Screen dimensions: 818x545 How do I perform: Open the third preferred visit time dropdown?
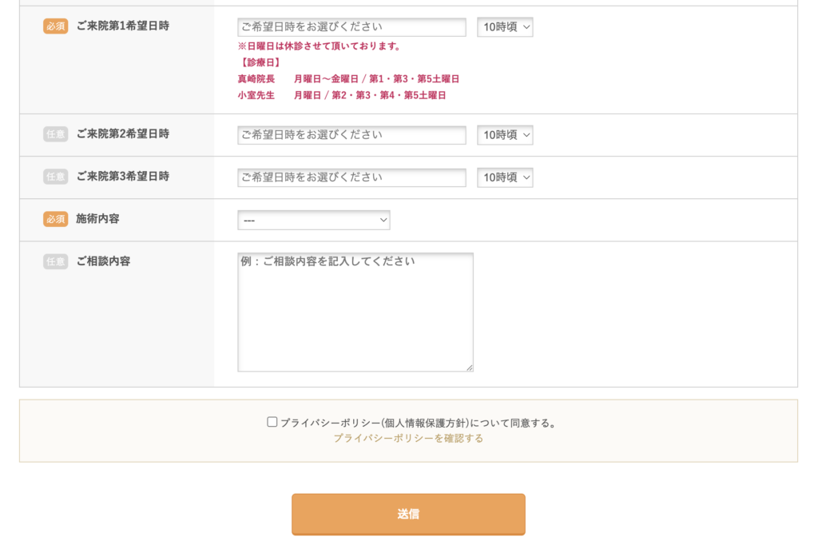(x=505, y=177)
